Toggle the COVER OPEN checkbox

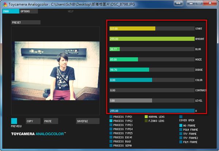pyautogui.click(x=181, y=117)
